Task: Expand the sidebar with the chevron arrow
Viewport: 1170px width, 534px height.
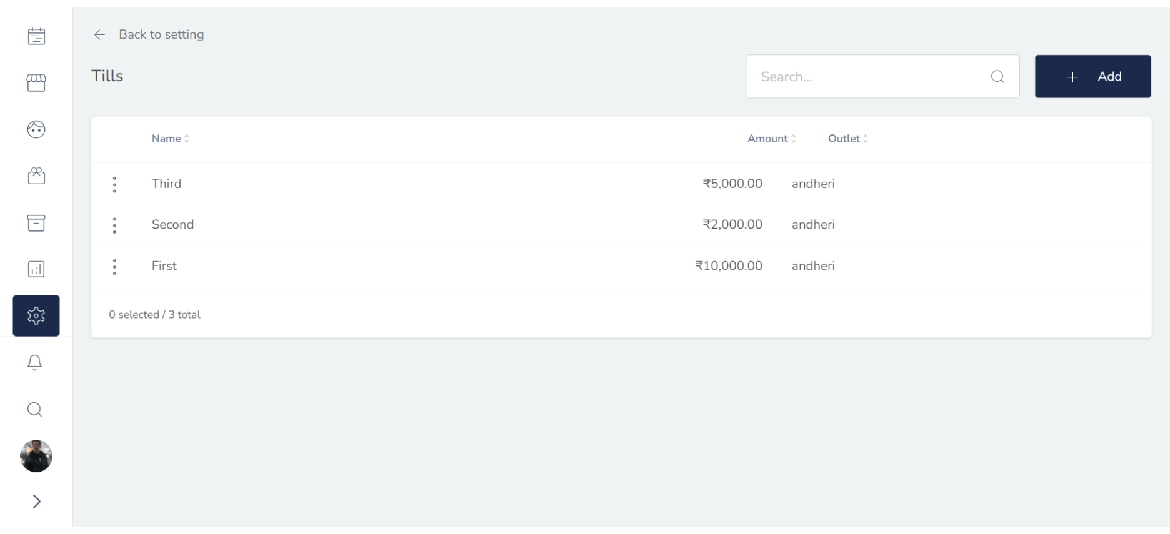Action: coord(36,502)
